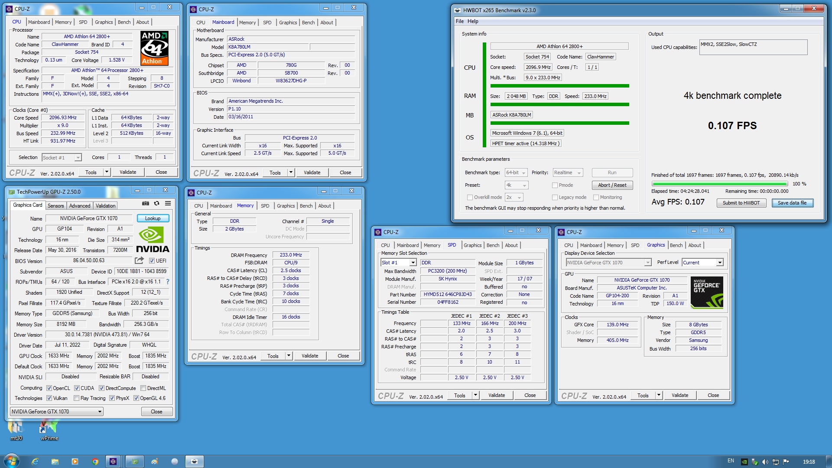832x468 pixels.
Task: Click Save data file button
Action: coord(792,203)
